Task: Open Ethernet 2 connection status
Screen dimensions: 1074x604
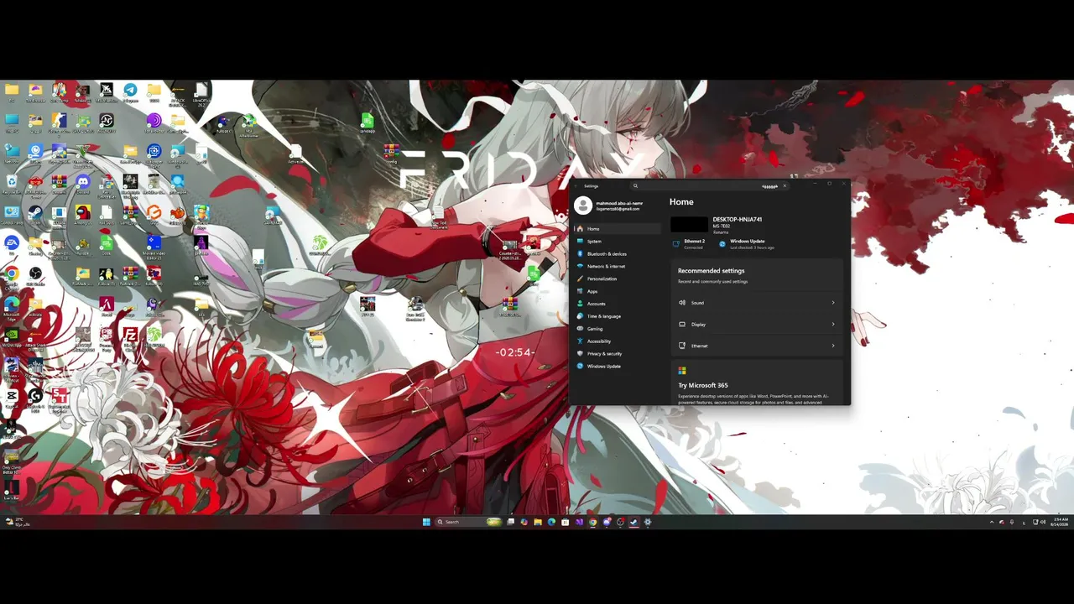Action: (x=690, y=244)
